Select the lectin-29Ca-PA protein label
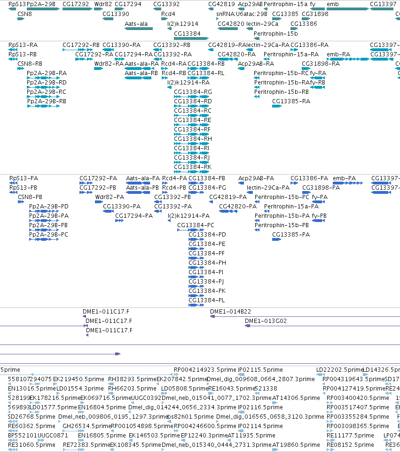400x452 pixels. (x=268, y=188)
